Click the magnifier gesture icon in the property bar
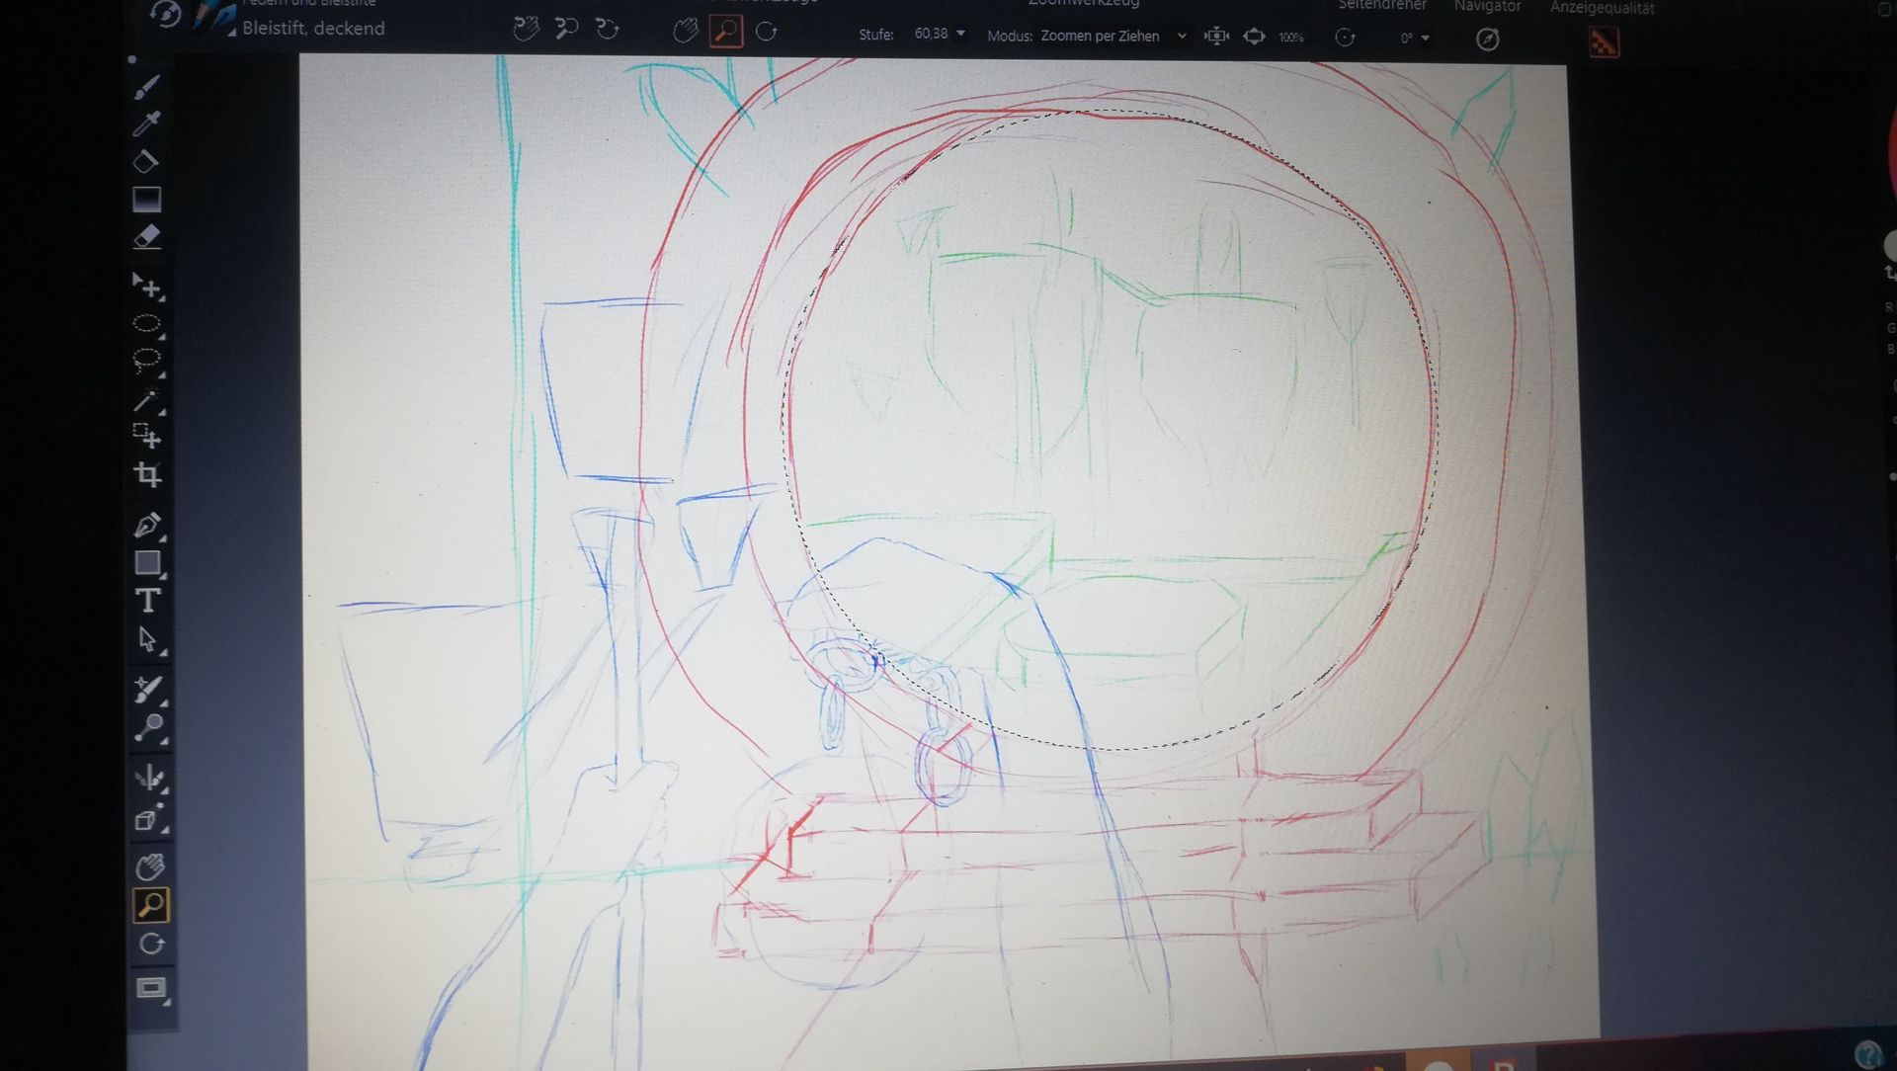Viewport: 1897px width, 1071px height. (x=566, y=29)
